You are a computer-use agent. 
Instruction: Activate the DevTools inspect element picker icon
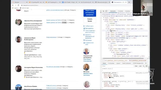click(x=103, y=11)
